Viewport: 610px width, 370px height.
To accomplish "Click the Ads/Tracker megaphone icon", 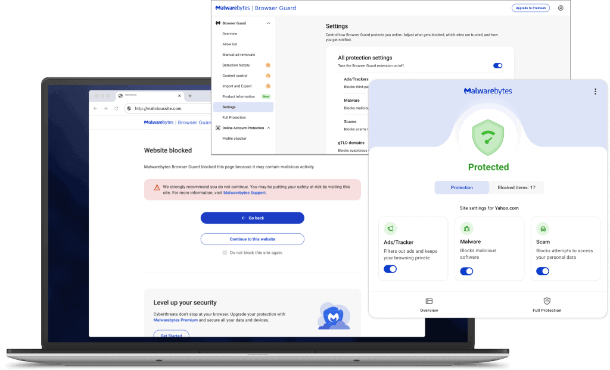I will (x=390, y=228).
